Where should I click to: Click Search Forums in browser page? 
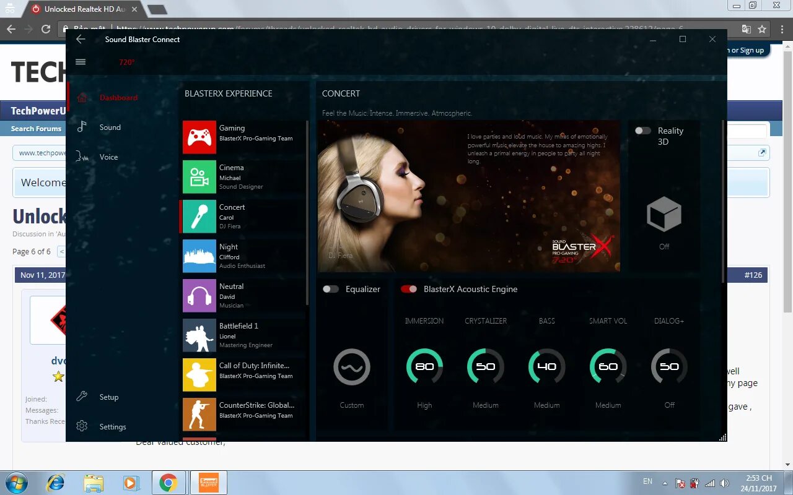click(x=36, y=129)
